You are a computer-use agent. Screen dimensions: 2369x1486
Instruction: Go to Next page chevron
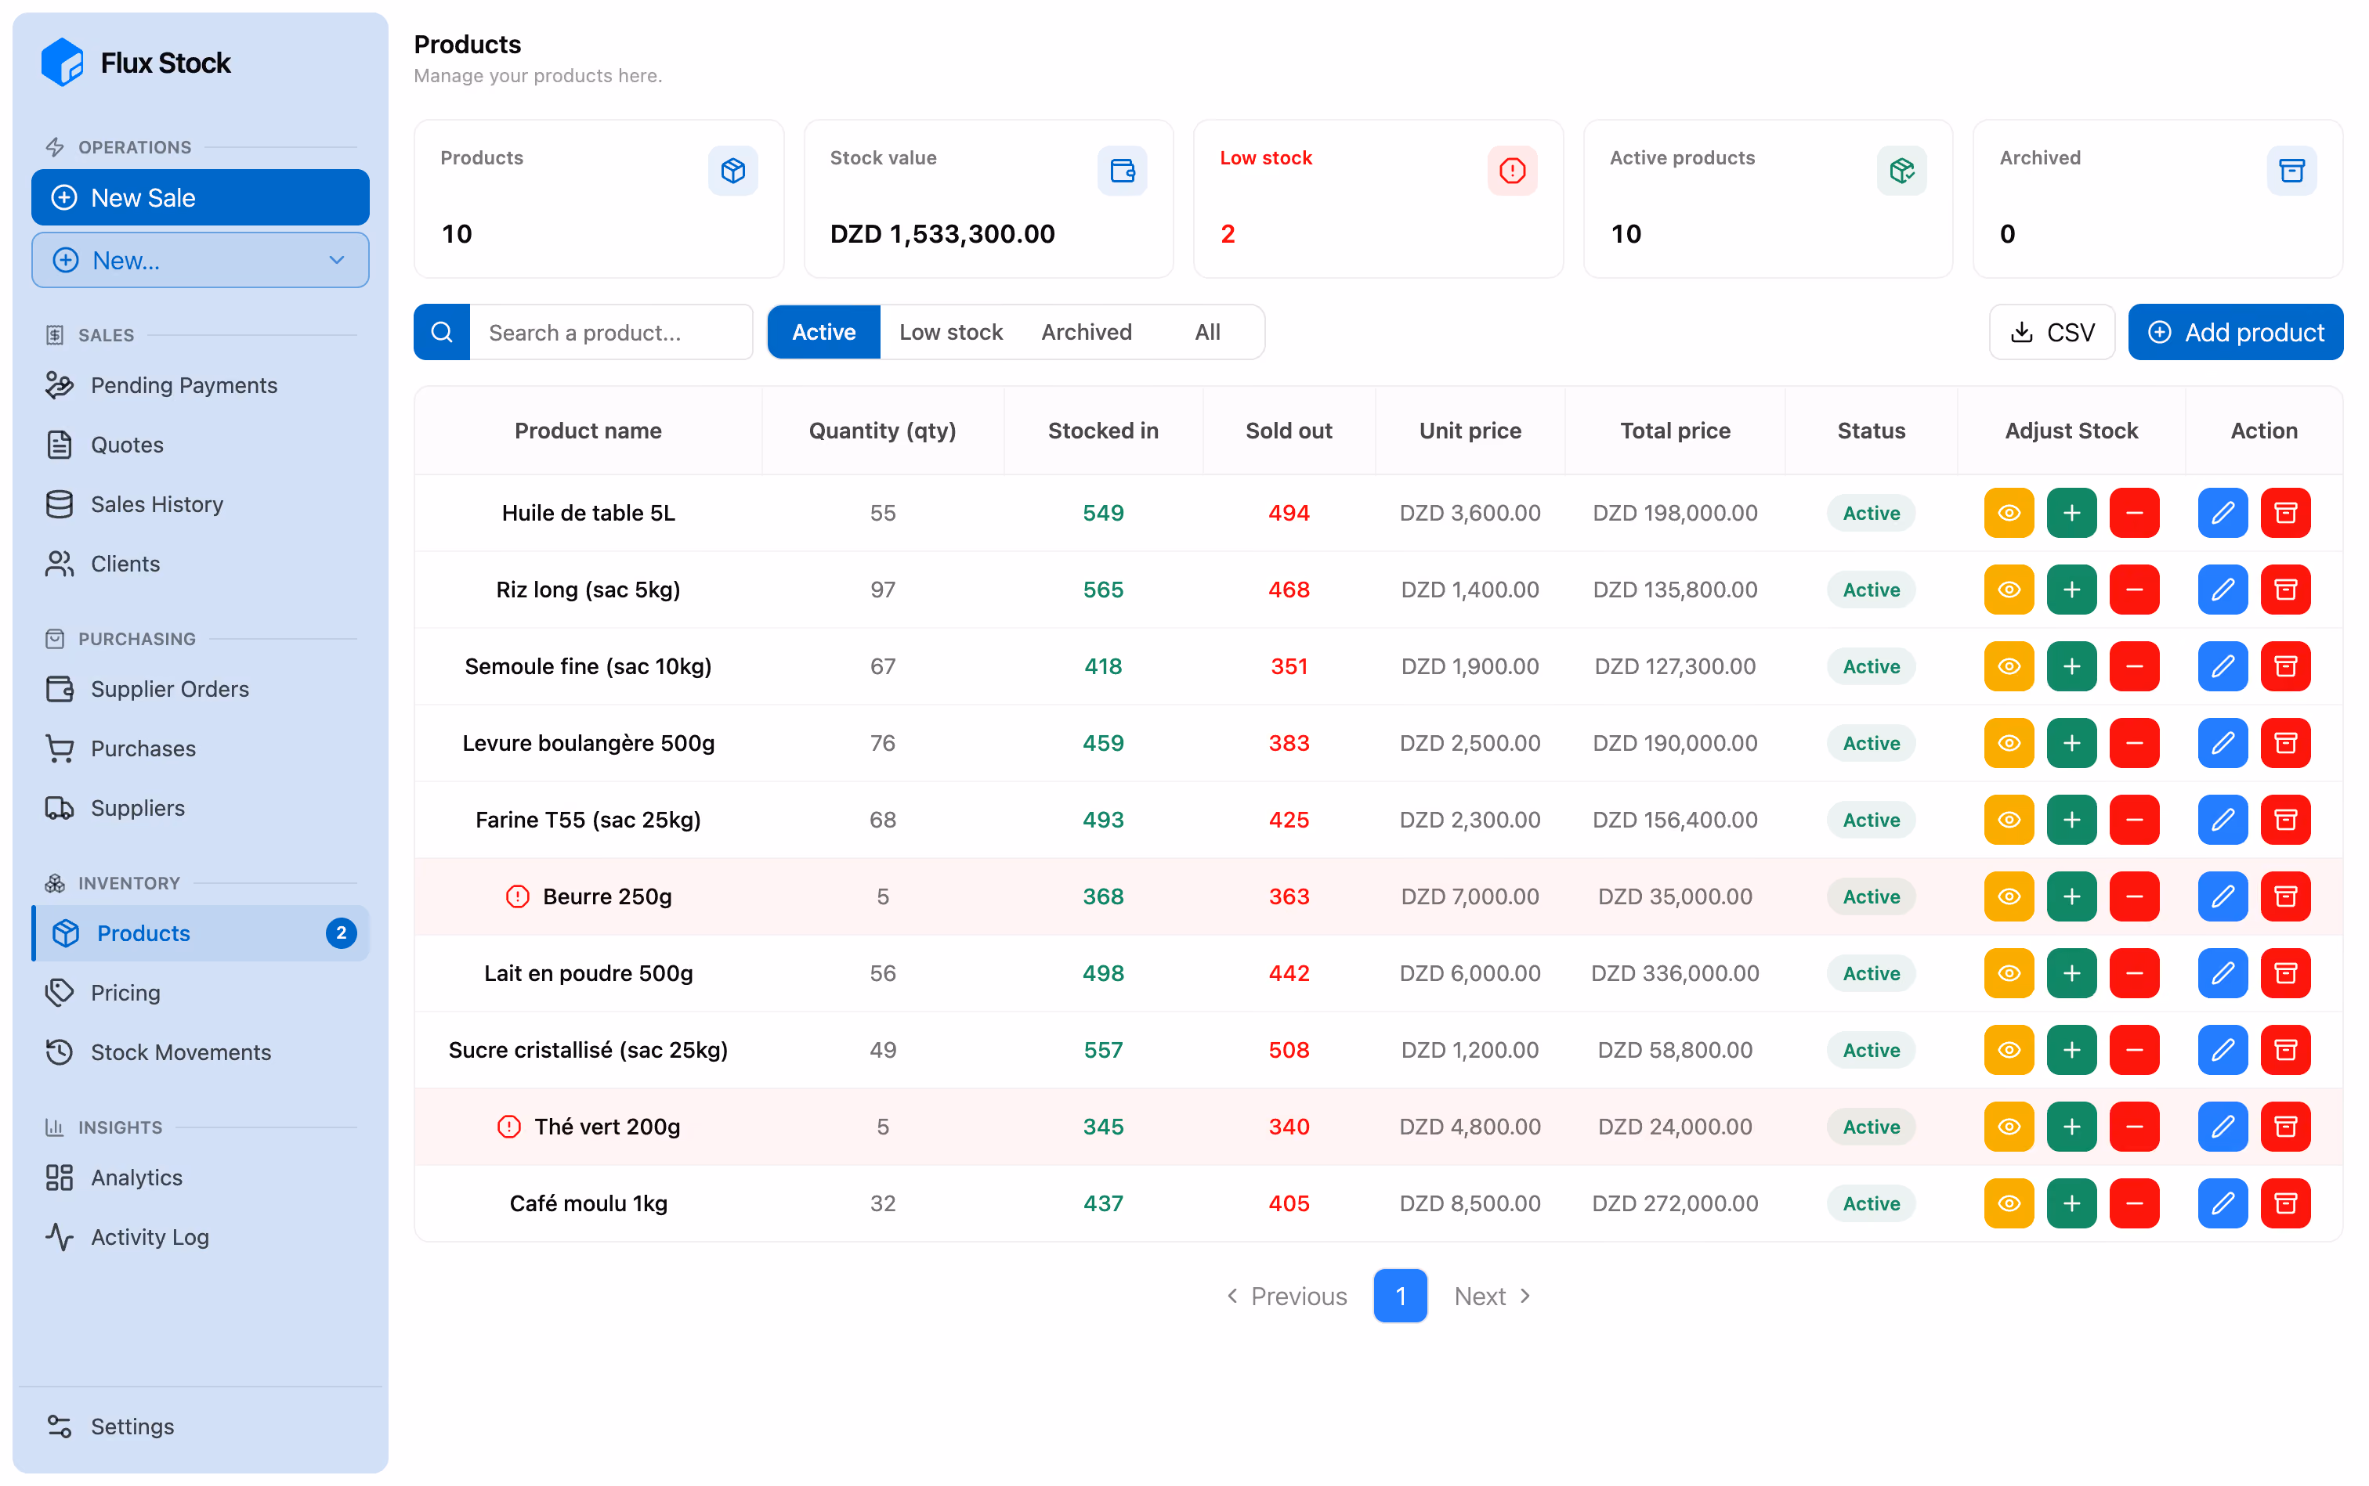pyautogui.click(x=1525, y=1295)
